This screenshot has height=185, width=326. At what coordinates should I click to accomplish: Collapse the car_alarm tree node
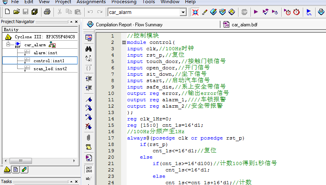pos(8,45)
